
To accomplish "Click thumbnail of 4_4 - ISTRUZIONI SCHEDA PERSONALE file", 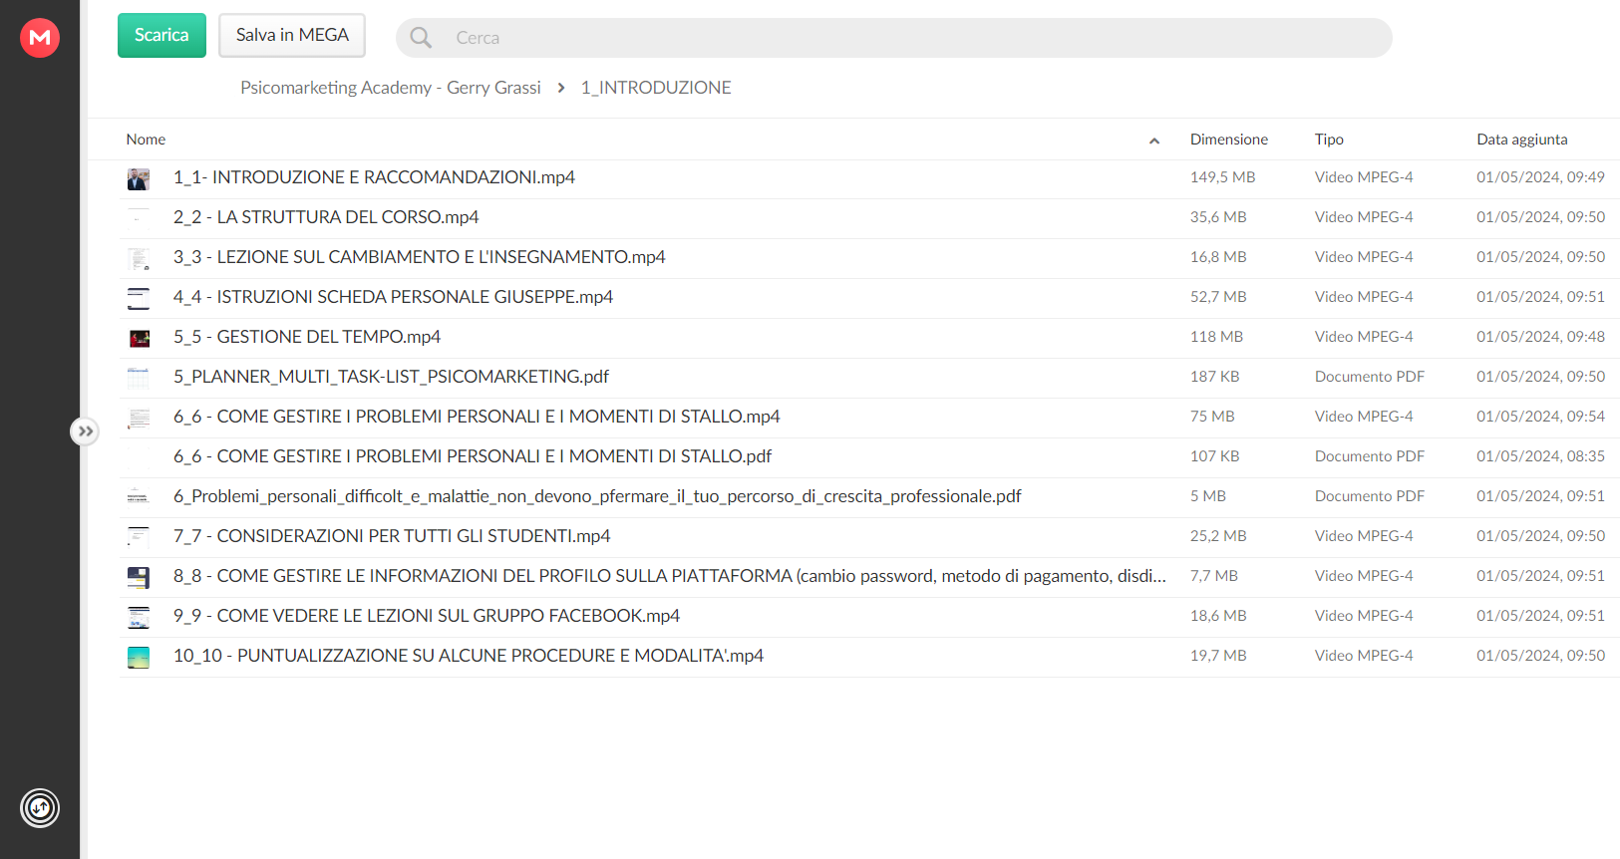I will pos(139,298).
